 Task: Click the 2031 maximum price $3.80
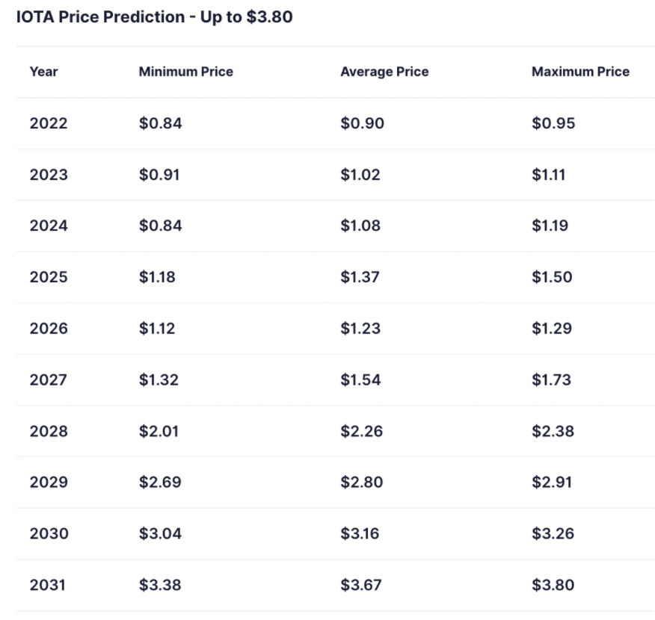553,585
